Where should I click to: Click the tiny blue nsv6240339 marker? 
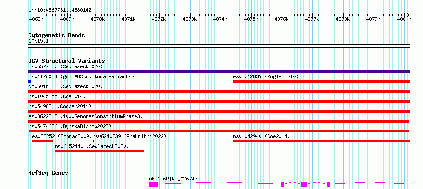(93, 141)
